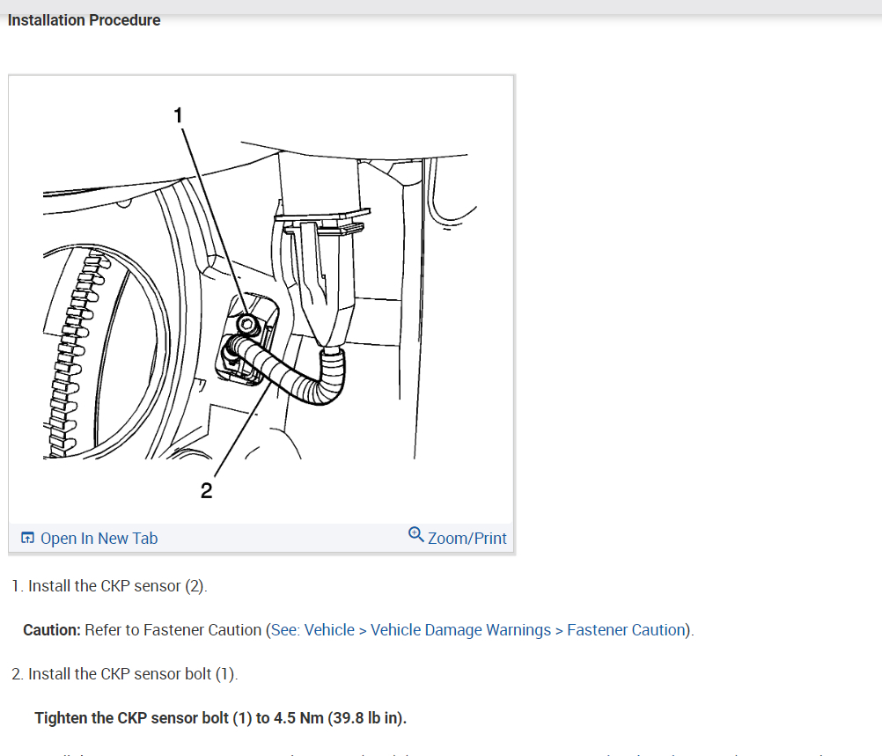This screenshot has width=882, height=756.
Task: Select the text 'Install the CKP sensor bolt (1).'
Action: click(x=133, y=674)
